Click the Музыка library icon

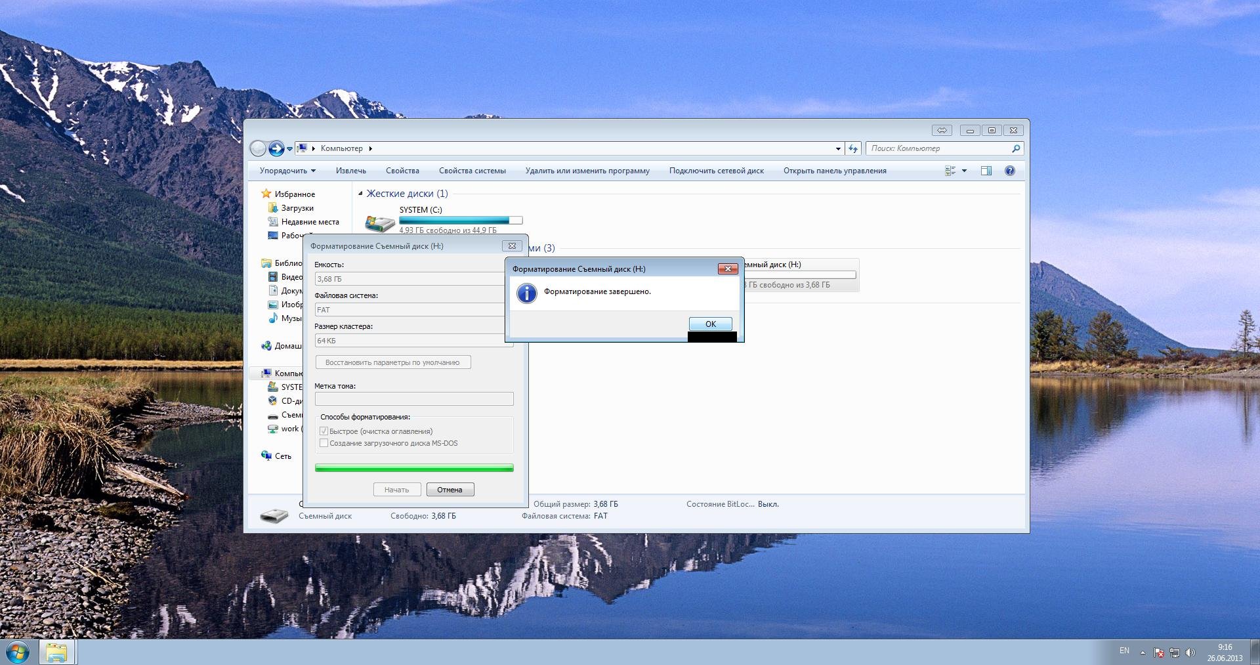tap(273, 318)
